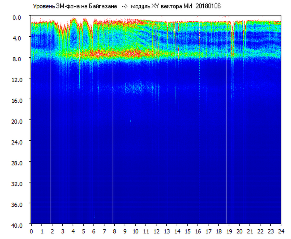The image size is (291, 239).
Task: Click the x-axis label 12
Action: coord(156,231)
